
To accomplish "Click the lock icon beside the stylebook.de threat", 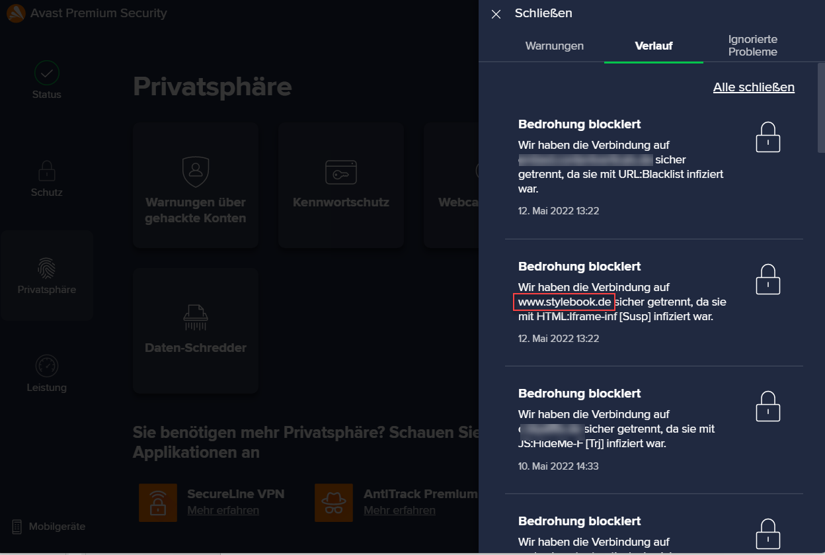I will [x=767, y=279].
